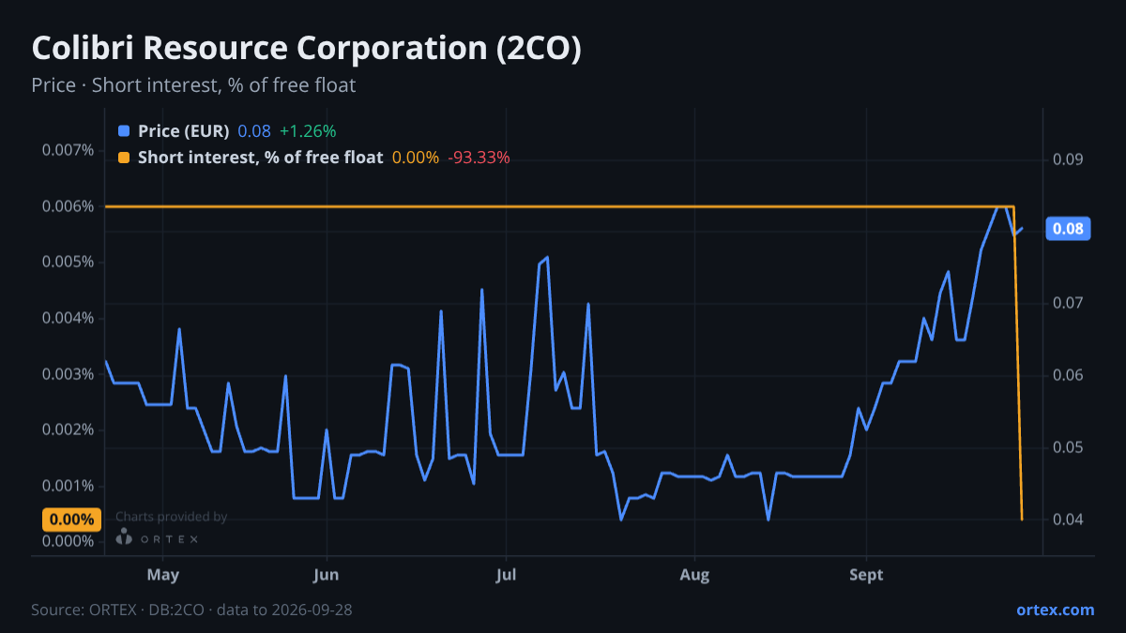
Task: Click the chart subtitle about free float
Action: pos(193,85)
